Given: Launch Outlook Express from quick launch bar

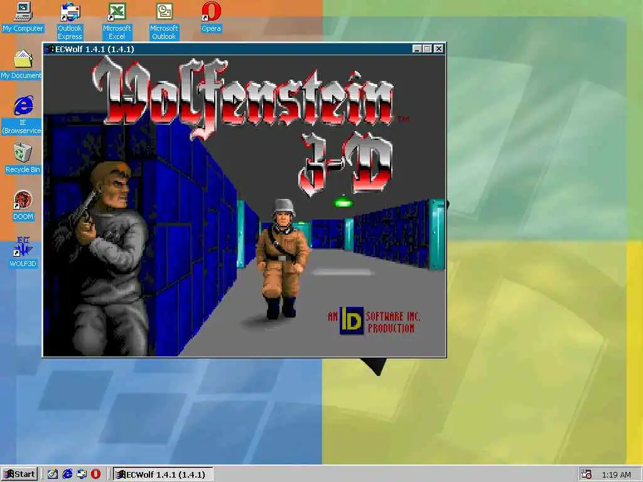Looking at the screenshot, I should coord(81,474).
